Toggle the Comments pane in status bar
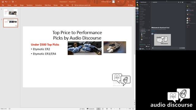Screen dimensions: 196x110 click(x=91, y=109)
